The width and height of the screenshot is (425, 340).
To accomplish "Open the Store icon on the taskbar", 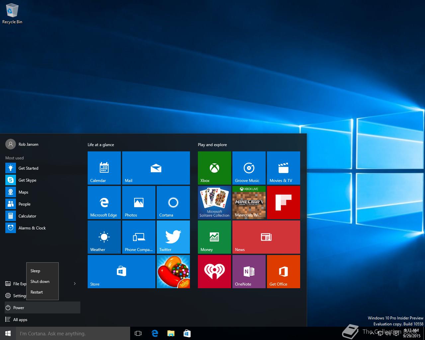I will (x=187, y=333).
